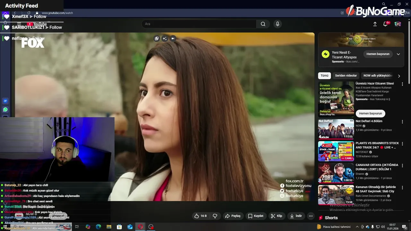This screenshot has height=231, width=411.
Task: Open the NOW channel name link
Action: click(x=359, y=126)
